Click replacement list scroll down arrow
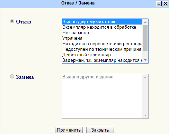This screenshot has width=169, height=134. [145, 115]
